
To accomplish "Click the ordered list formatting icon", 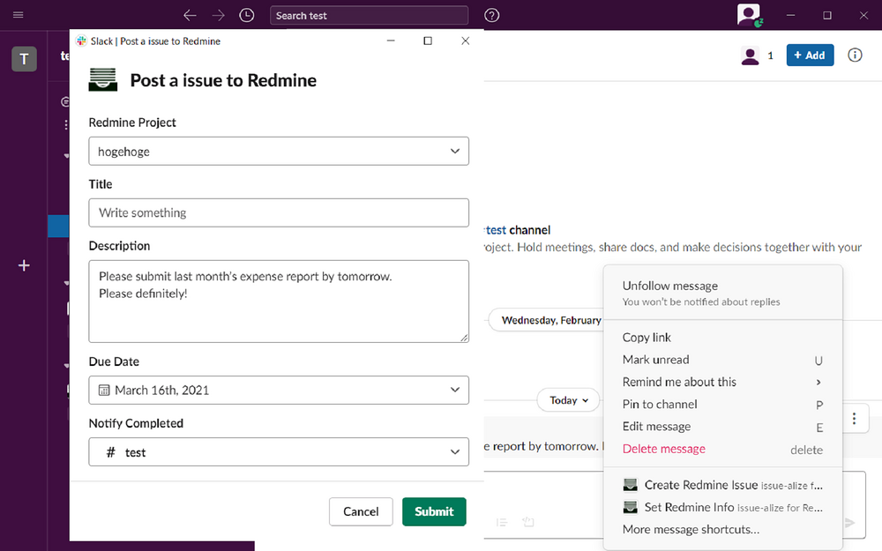I will pyautogui.click(x=502, y=522).
